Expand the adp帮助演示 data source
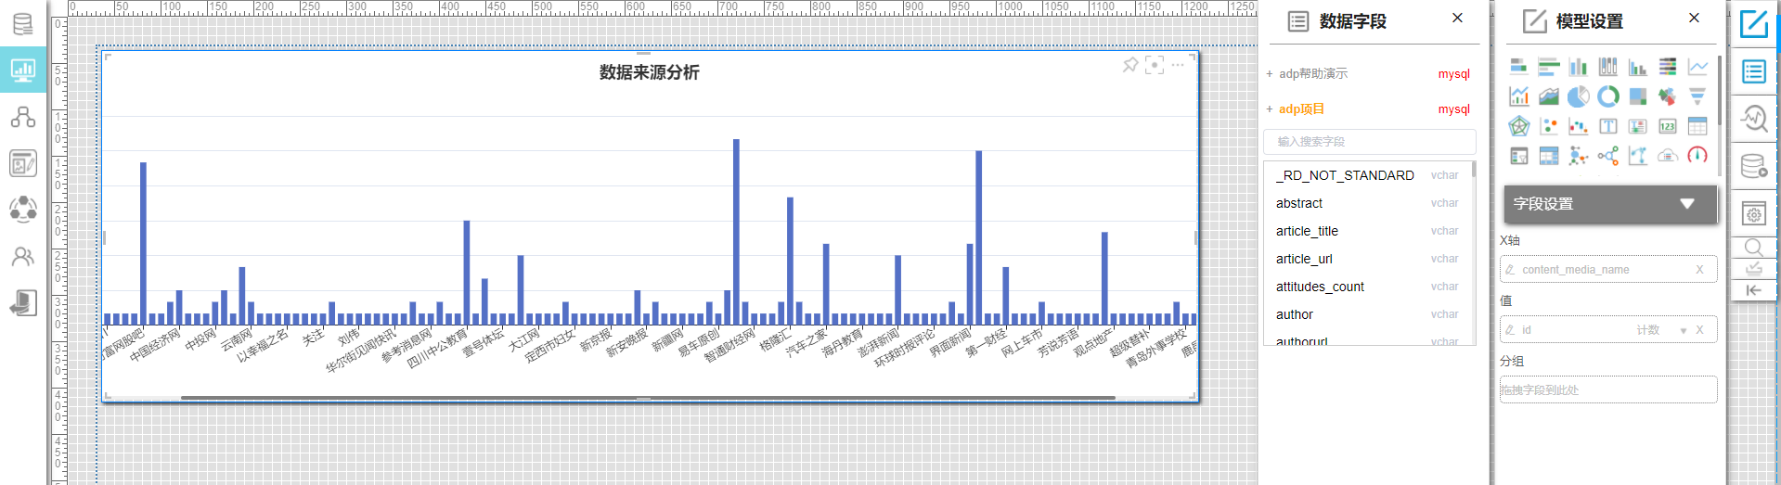1781x485 pixels. point(1312,73)
